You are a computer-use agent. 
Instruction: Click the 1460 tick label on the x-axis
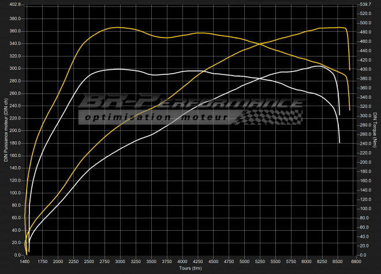coord(25,262)
